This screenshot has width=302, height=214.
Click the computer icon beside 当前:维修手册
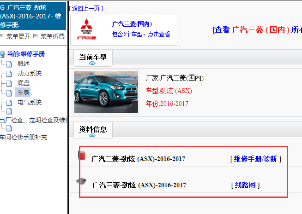coord(2,54)
